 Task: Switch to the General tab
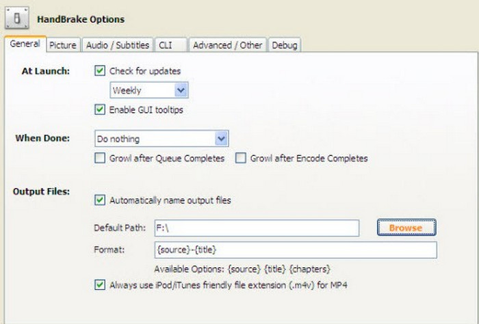tap(25, 44)
